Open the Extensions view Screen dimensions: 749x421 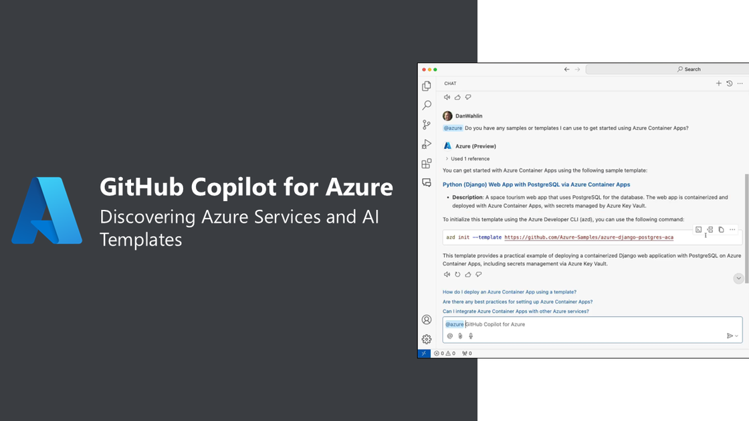pyautogui.click(x=427, y=164)
